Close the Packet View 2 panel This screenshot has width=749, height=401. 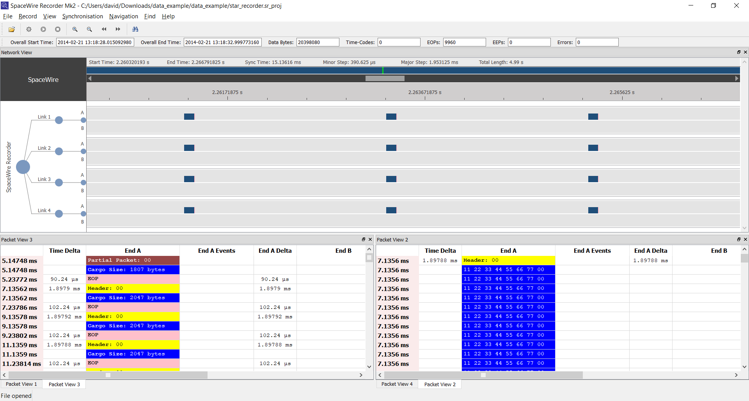pos(745,240)
